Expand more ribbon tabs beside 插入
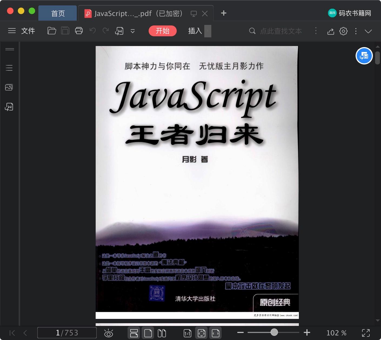 point(208,31)
